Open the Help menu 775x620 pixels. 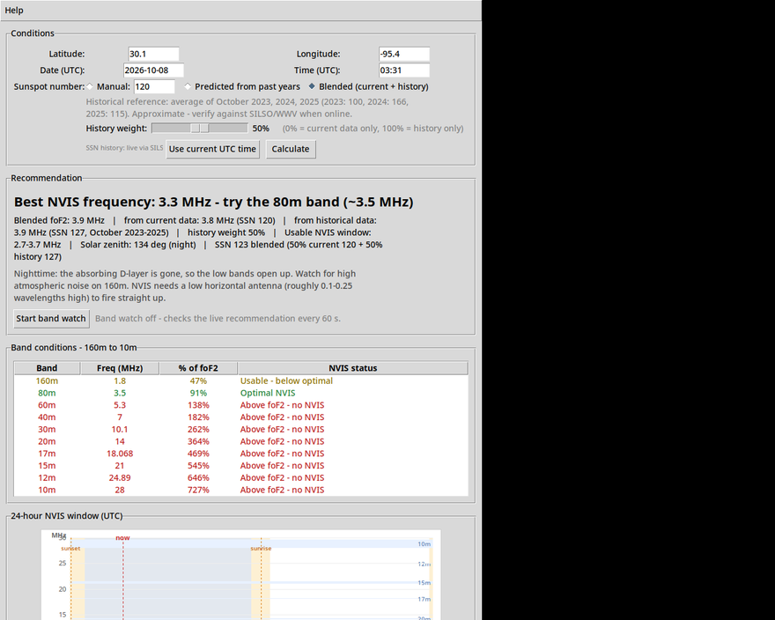(x=14, y=11)
